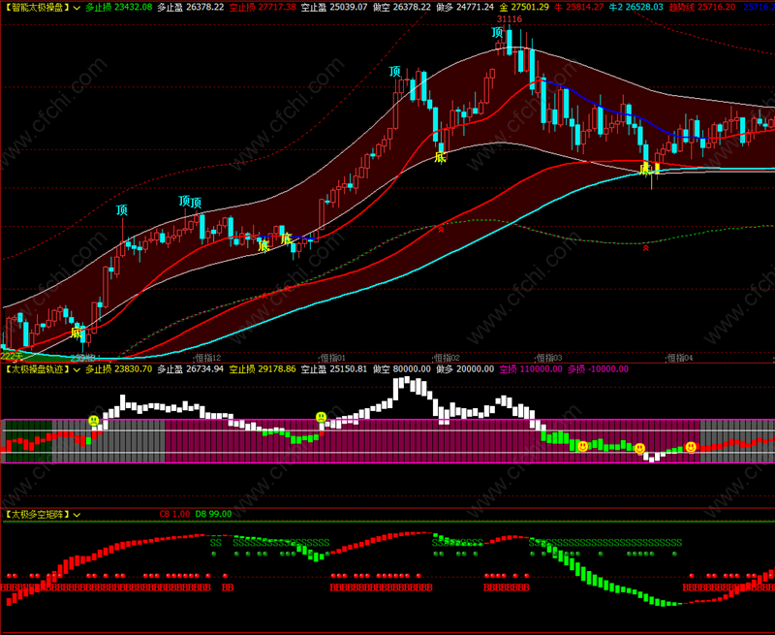Click the 恒指02 month axis label
Image resolution: width=775 pixels, height=635 pixels.
(447, 358)
